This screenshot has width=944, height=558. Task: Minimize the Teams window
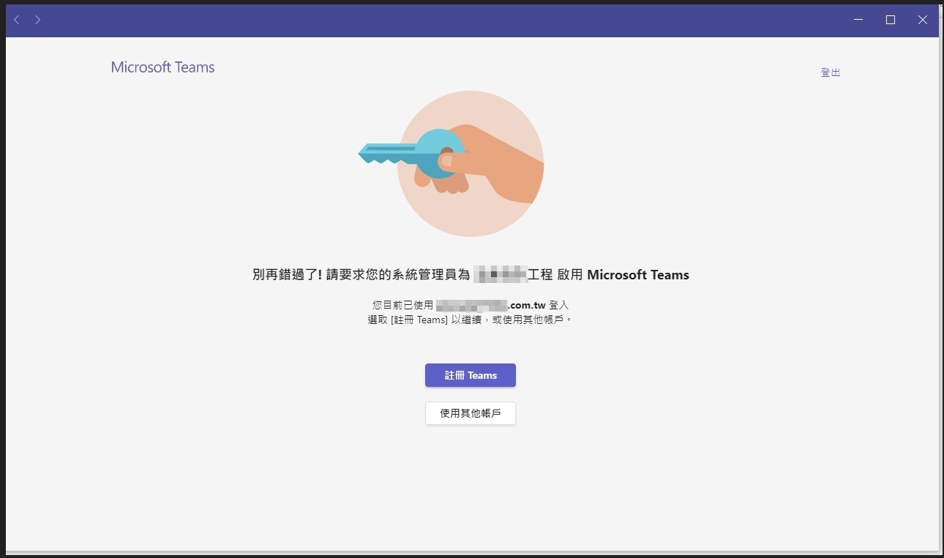[x=858, y=20]
